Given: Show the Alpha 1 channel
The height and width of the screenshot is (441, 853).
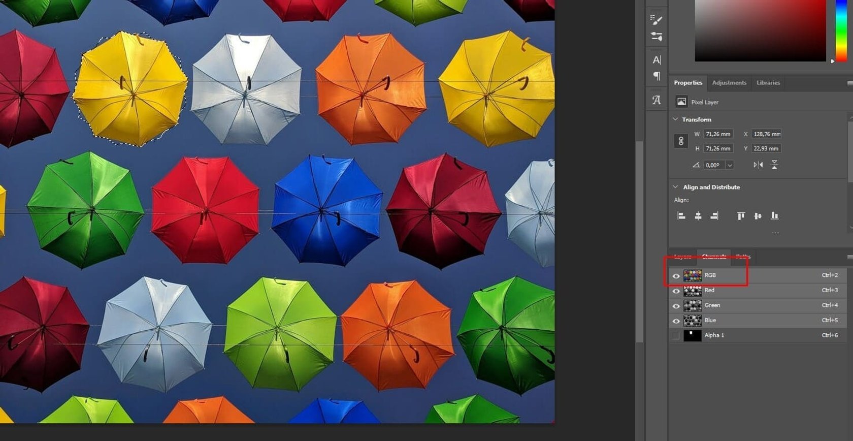Looking at the screenshot, I should click(x=676, y=335).
